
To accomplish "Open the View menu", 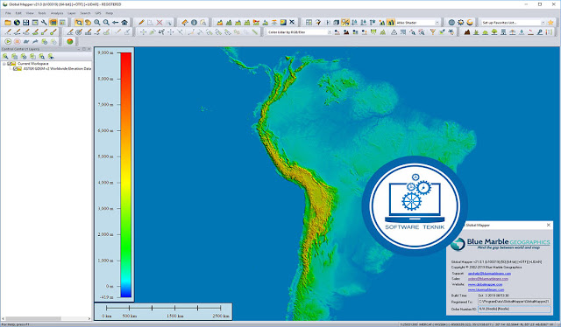I will pos(30,13).
